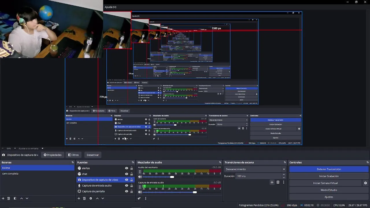Image resolution: width=370 pixels, height=208 pixels.
Task: Hide the chat source
Action: click(x=127, y=174)
